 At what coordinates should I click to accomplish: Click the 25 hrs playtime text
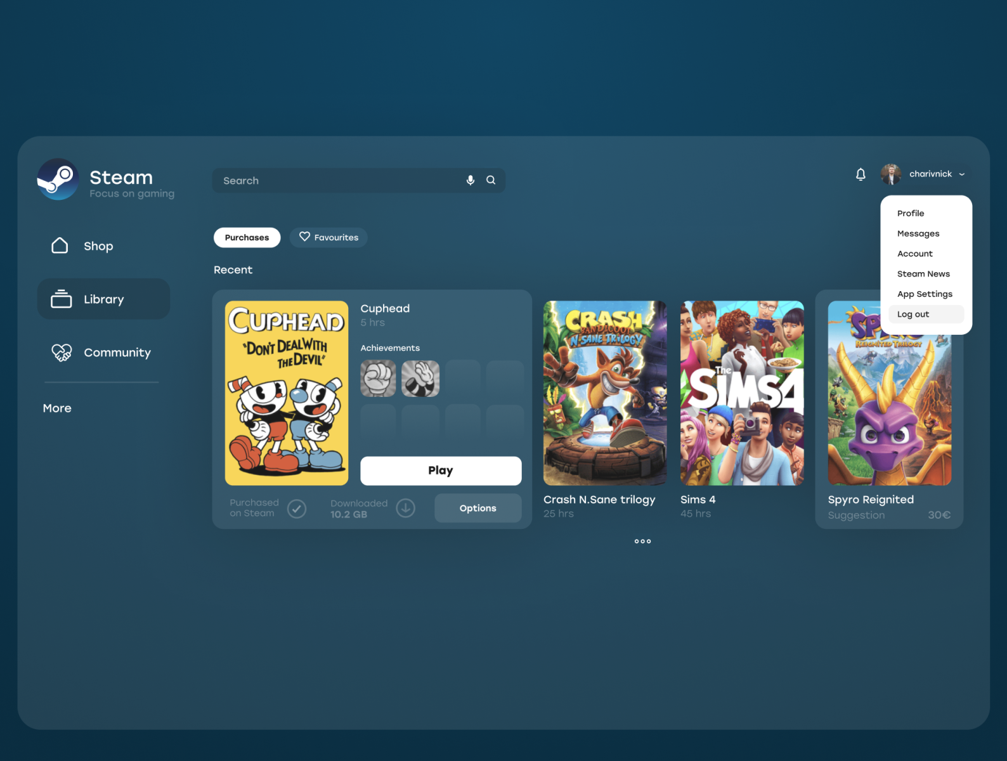[x=559, y=514]
